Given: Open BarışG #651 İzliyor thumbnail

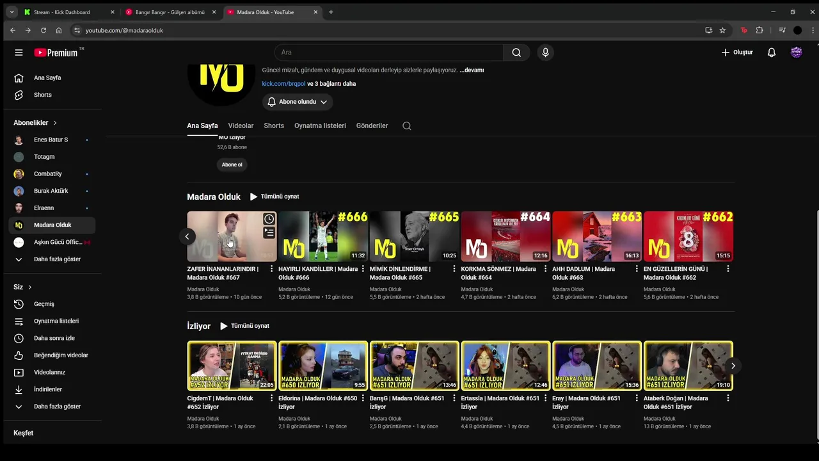Looking at the screenshot, I should [x=415, y=366].
